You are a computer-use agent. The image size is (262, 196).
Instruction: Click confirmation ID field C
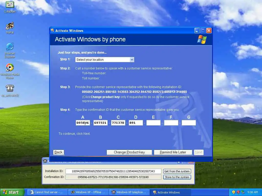118,123
